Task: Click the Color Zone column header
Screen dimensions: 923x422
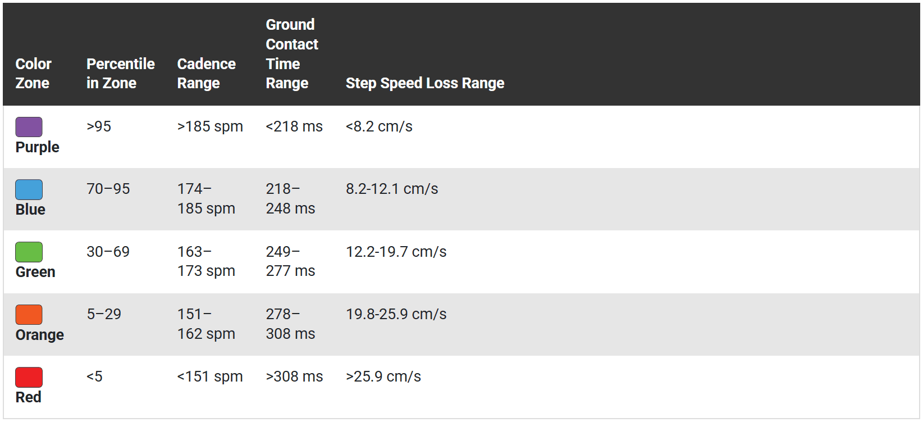Action: pos(33,74)
